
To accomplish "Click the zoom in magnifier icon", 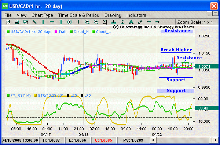I will [x=87, y=22].
